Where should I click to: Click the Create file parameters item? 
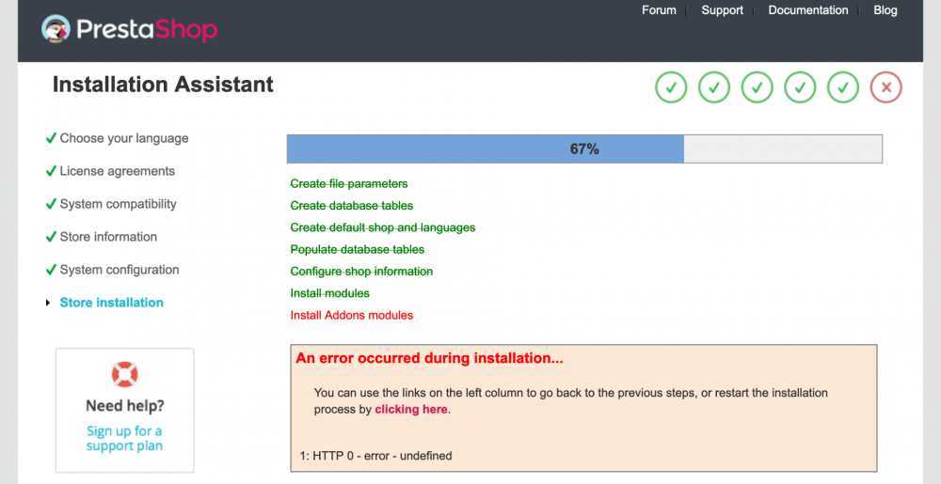[x=349, y=184]
